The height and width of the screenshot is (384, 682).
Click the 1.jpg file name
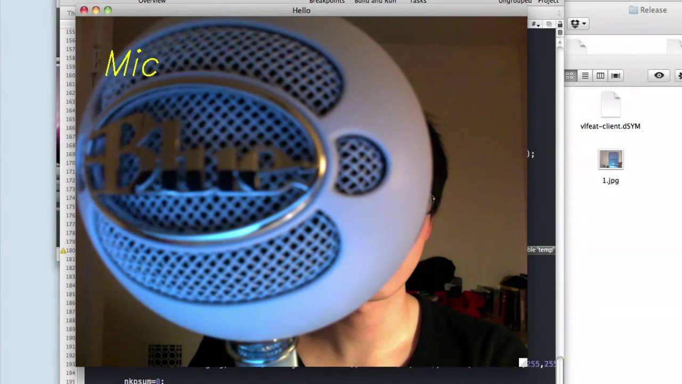point(611,181)
